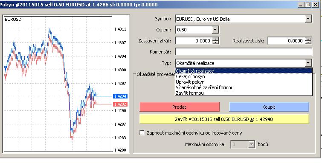Collapse the Typ dropdown via its arrow
This screenshot has height=163, width=322.
(x=308, y=63)
